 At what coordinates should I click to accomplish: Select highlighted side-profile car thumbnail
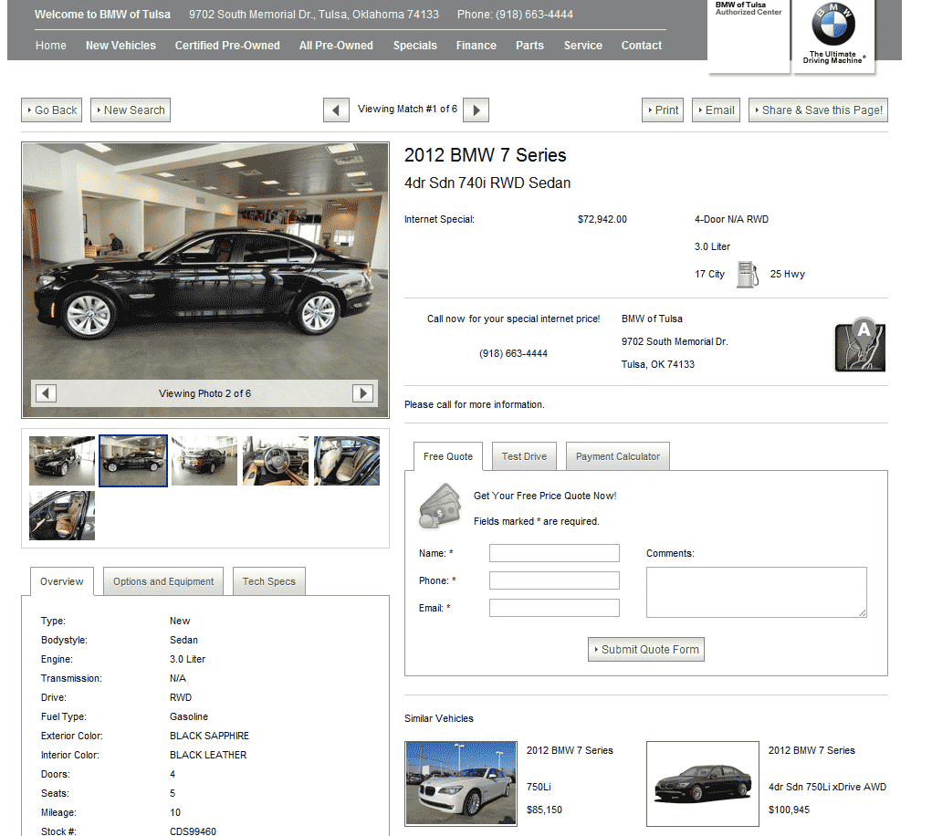pyautogui.click(x=133, y=461)
